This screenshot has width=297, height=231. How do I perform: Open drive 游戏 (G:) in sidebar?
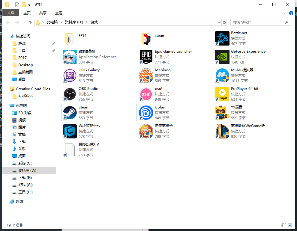pos(25,185)
